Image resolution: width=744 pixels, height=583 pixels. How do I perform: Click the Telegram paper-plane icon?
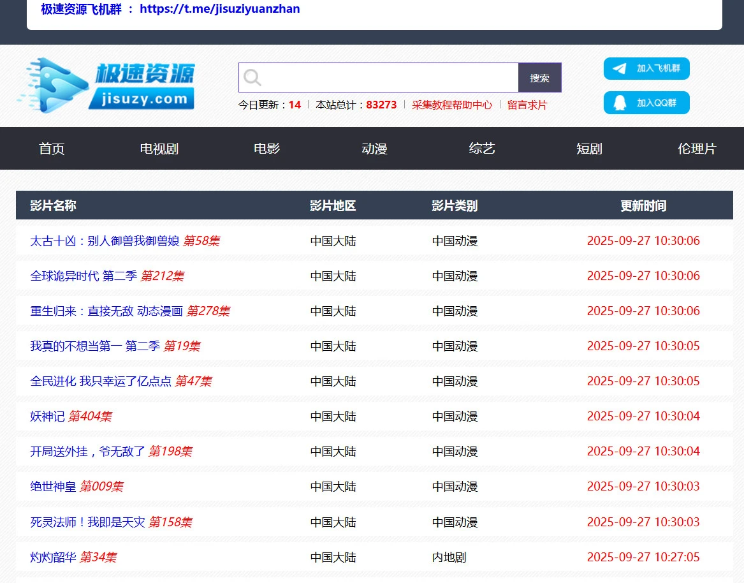pyautogui.click(x=619, y=68)
